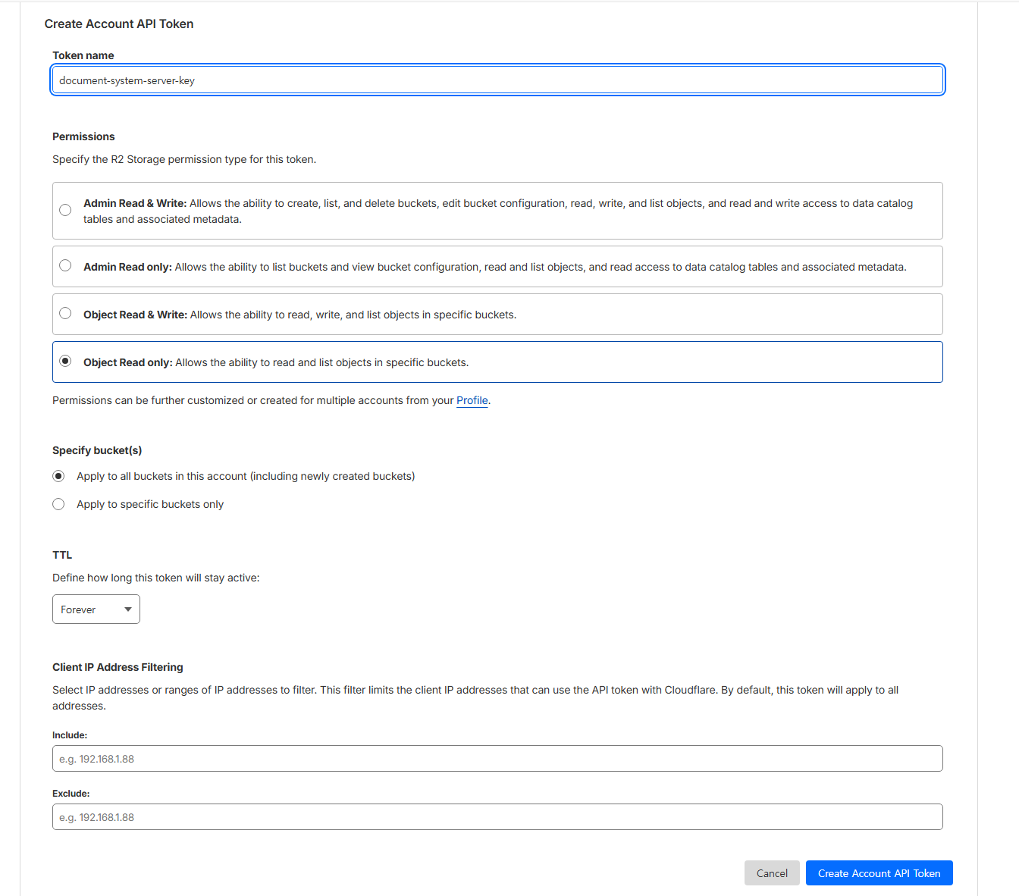Click Apply to all buckets label text
Viewport: 1019px width, 896px height.
tap(246, 476)
